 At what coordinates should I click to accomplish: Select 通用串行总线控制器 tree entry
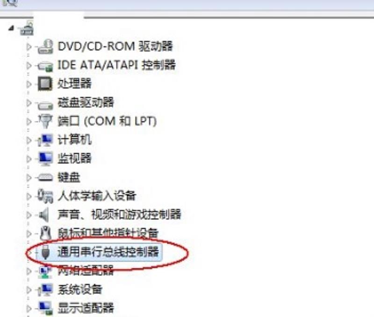[x=108, y=252]
